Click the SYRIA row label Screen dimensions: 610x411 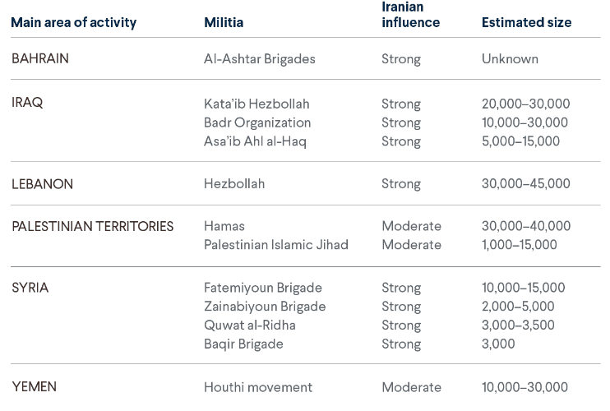tap(30, 288)
